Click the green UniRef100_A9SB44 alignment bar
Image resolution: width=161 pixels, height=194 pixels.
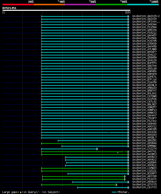click(x=85, y=143)
